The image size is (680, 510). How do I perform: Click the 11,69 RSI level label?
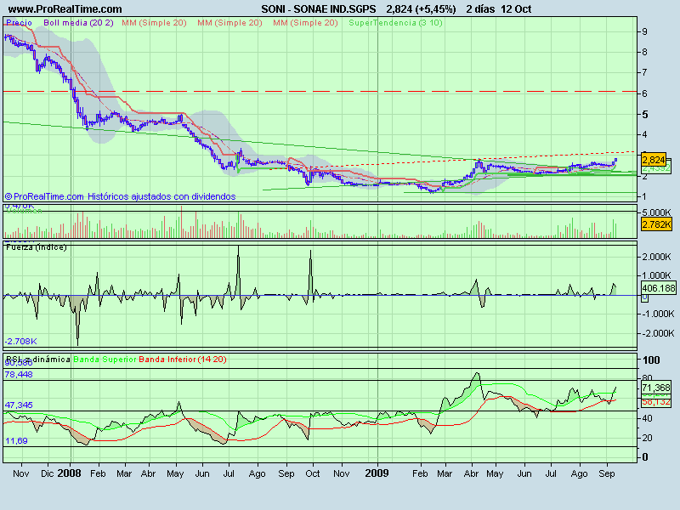coord(16,441)
